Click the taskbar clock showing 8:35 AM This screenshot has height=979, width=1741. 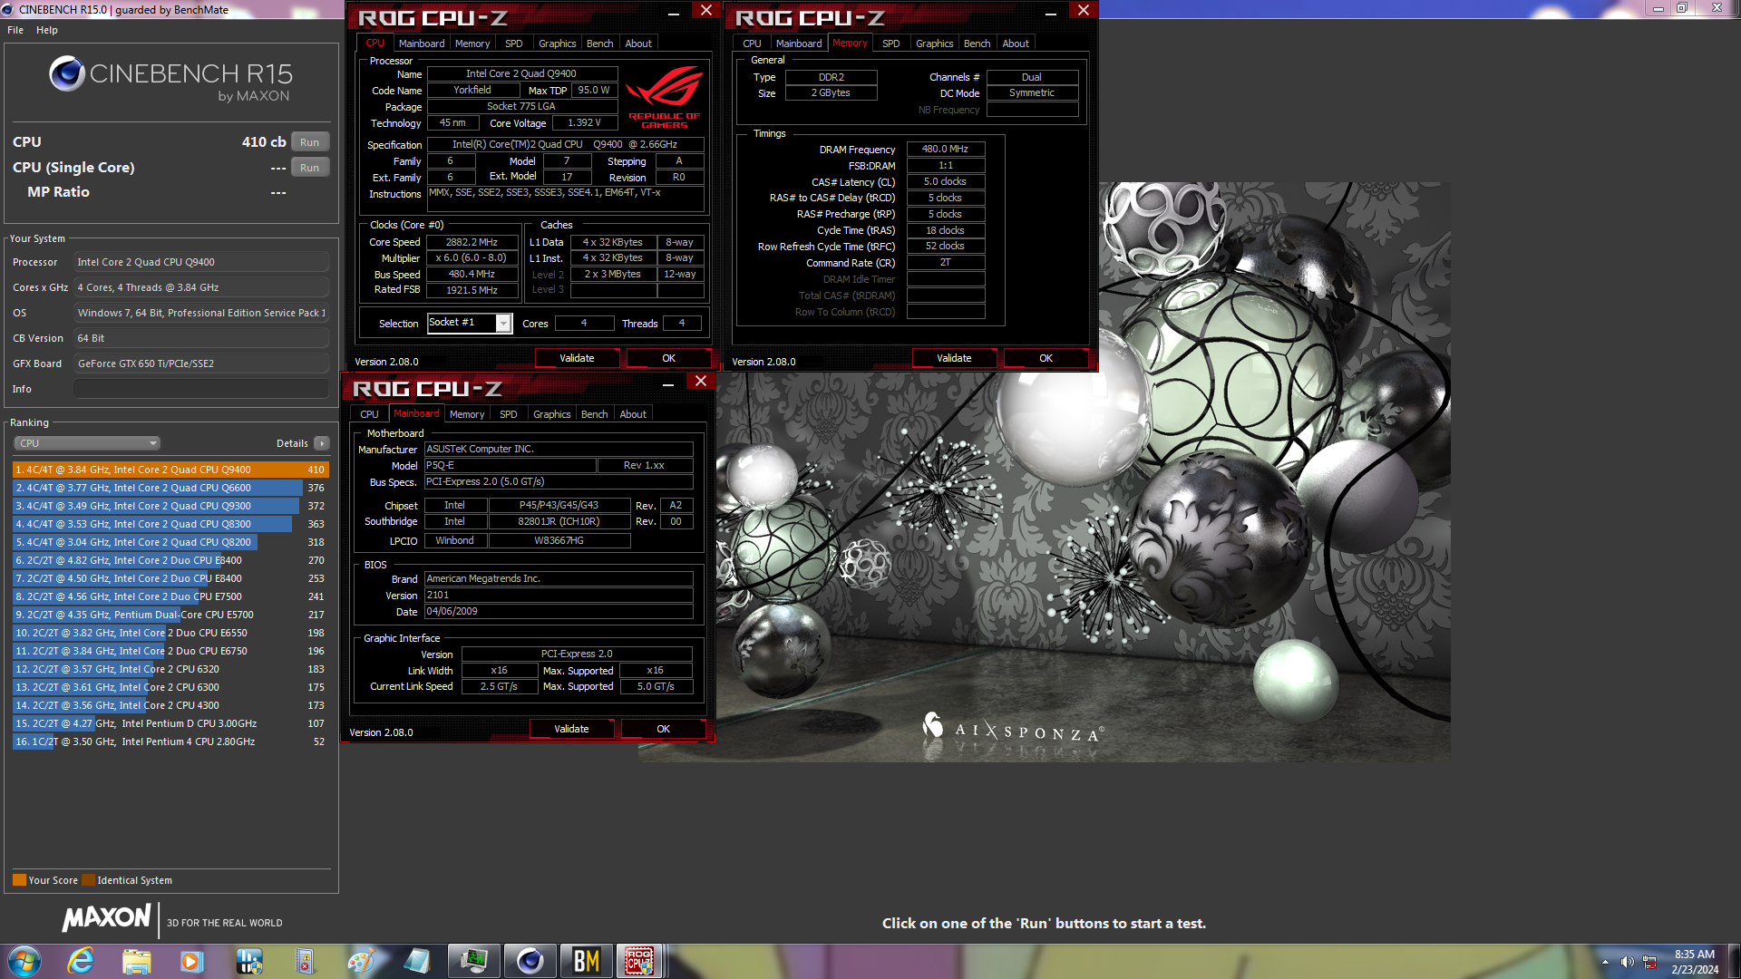click(x=1694, y=962)
